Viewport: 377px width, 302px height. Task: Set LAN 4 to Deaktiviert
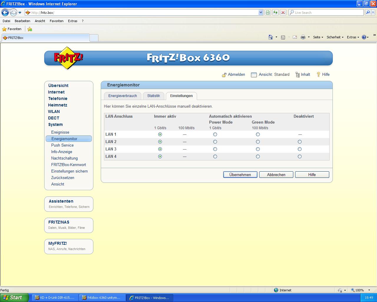[300, 156]
